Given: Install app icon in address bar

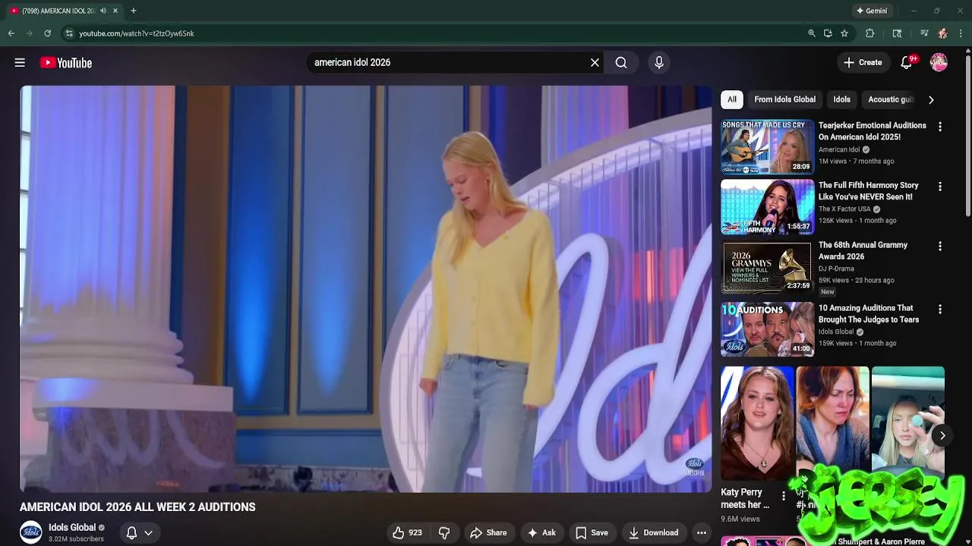Looking at the screenshot, I should coord(828,33).
